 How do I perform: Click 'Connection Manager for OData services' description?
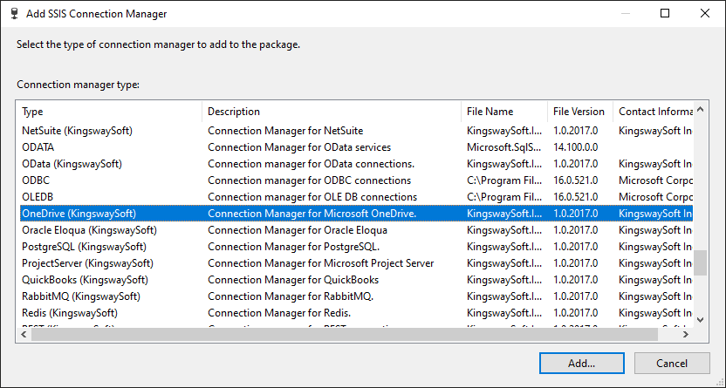(299, 147)
